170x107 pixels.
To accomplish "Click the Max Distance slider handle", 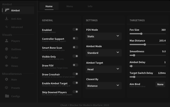I will (145, 45).
